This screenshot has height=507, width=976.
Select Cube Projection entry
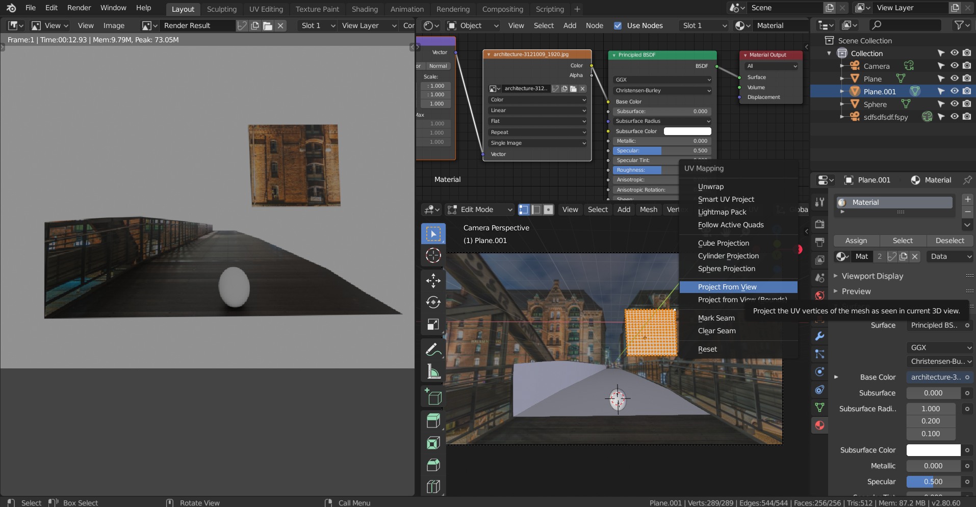click(x=738, y=243)
